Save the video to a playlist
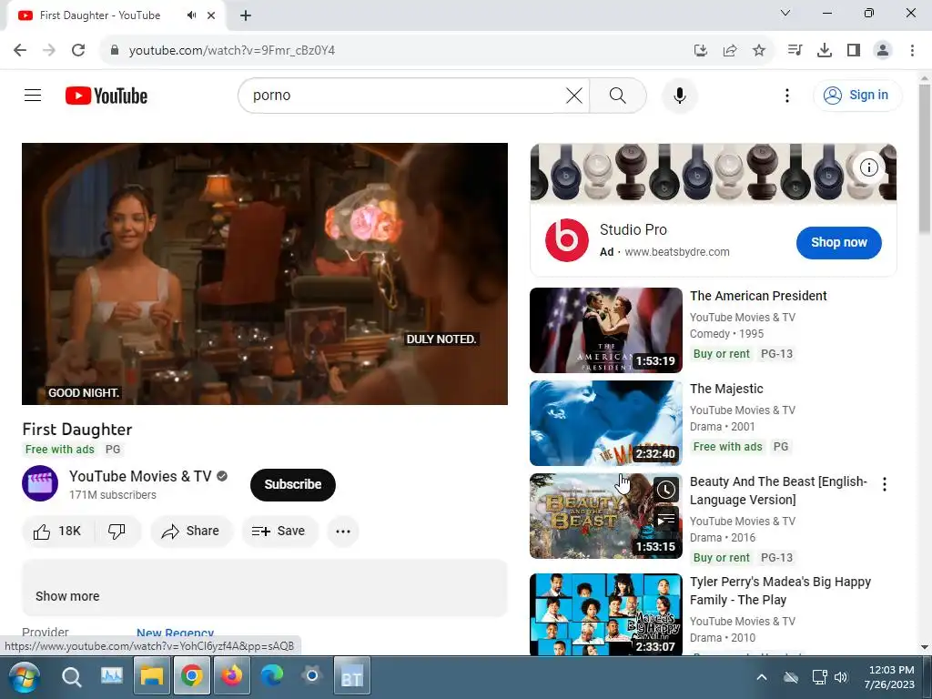Viewport: 932px width, 699px height. (x=279, y=531)
